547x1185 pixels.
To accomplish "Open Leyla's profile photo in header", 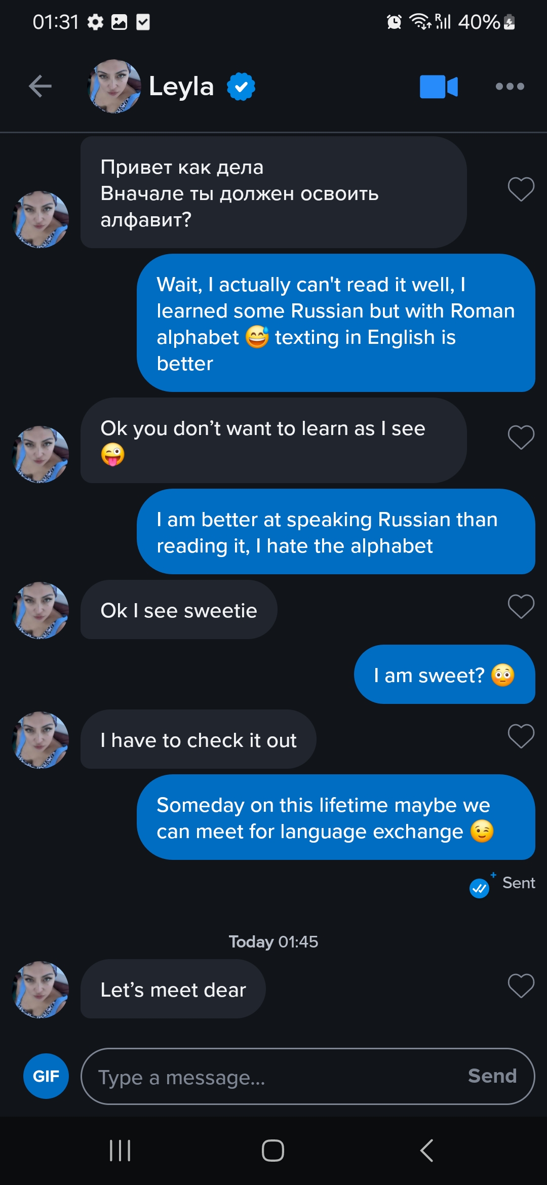I will coord(114,87).
